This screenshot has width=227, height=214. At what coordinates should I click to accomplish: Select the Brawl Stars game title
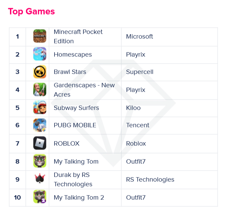[x=70, y=72]
